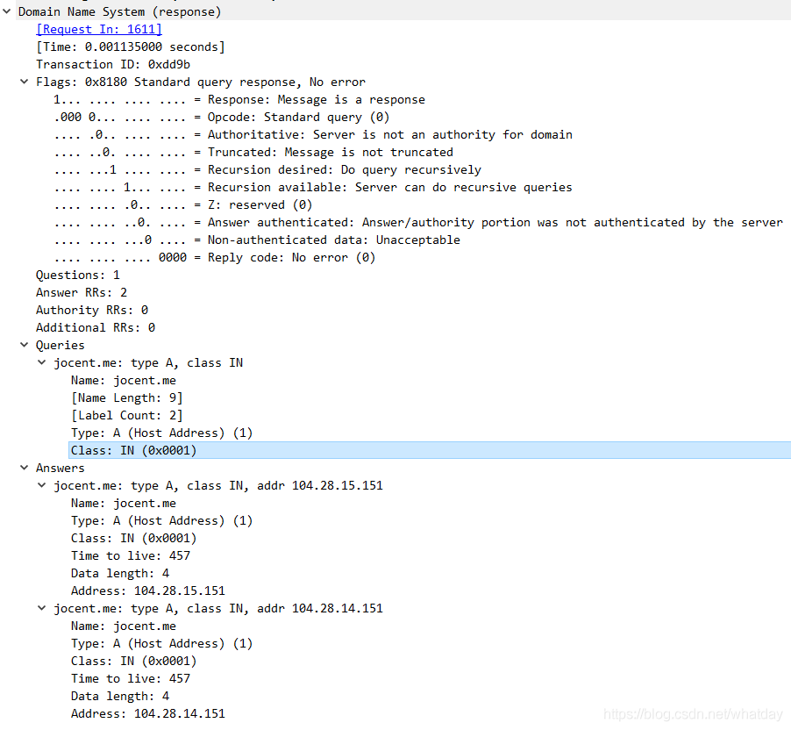Select the Recursion desired: Do query recursively row
791x730 pixels.
point(267,169)
